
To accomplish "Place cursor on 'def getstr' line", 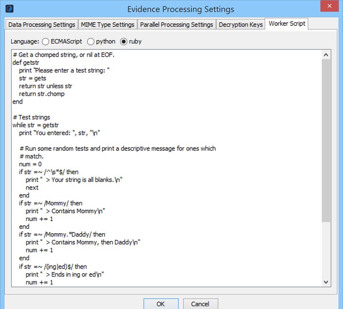I will pyautogui.click(x=26, y=63).
